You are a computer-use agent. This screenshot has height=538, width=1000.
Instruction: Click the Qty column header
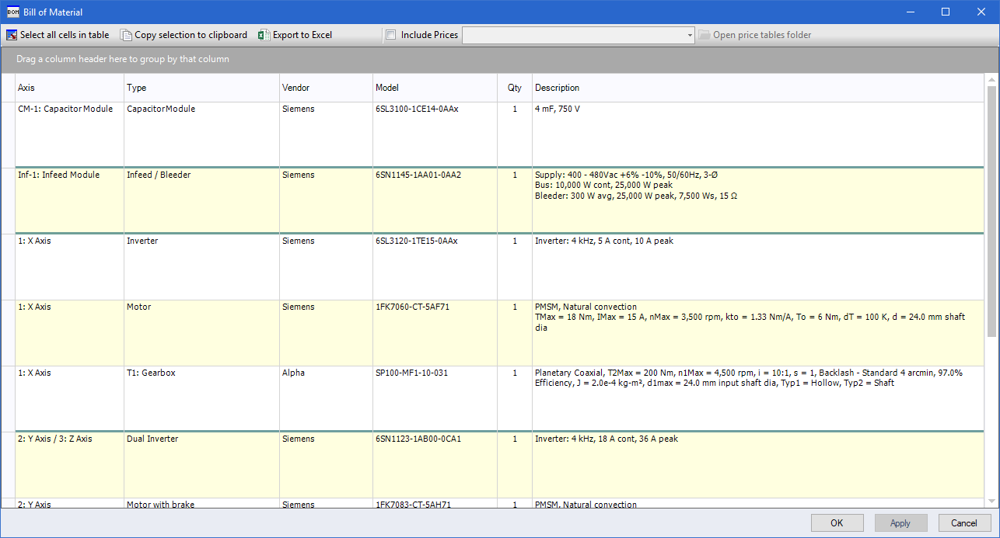point(514,88)
